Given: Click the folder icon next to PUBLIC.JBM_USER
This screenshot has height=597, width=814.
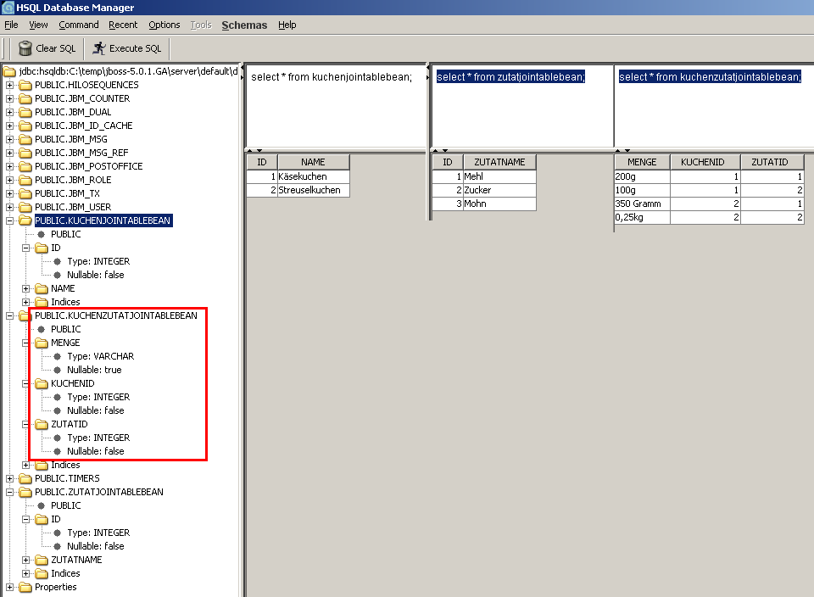Looking at the screenshot, I should [25, 207].
